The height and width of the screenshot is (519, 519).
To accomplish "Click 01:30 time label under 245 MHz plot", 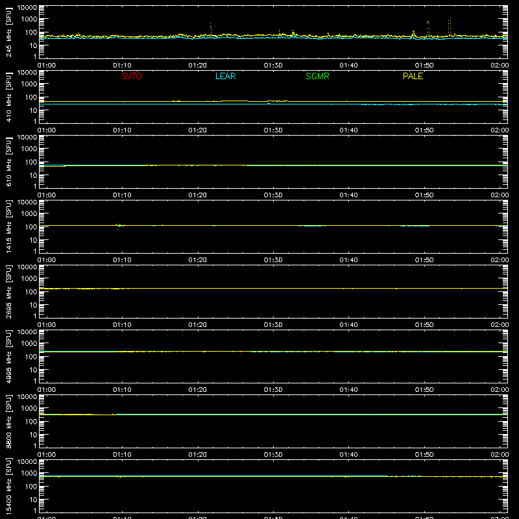I will [273, 66].
